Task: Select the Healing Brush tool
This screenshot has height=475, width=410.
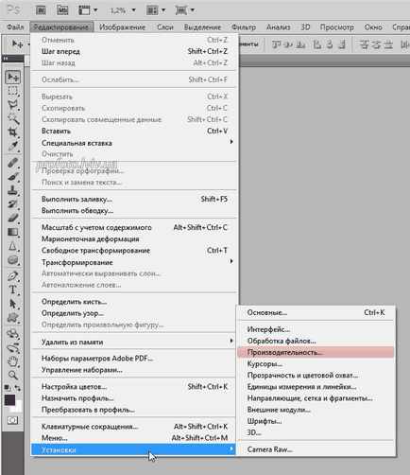Action: (x=13, y=163)
